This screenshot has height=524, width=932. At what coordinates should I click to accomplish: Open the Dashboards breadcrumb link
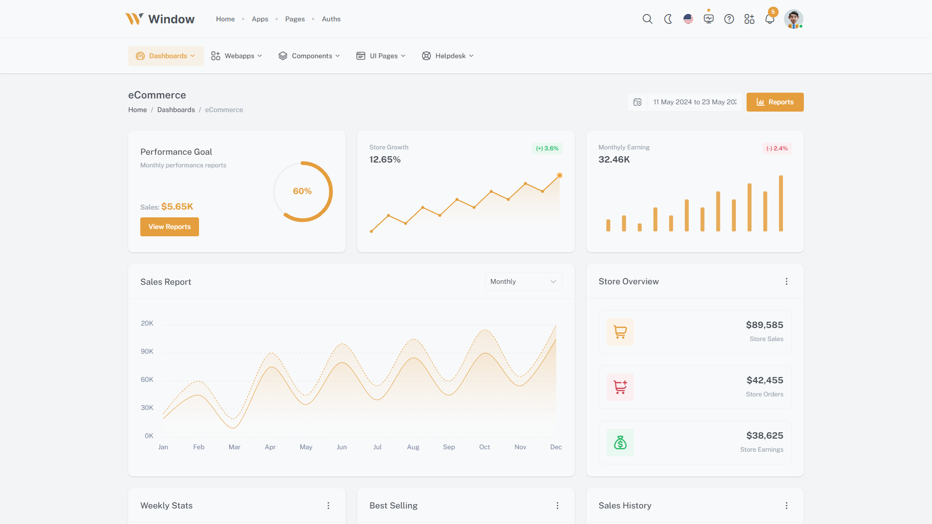[176, 110]
